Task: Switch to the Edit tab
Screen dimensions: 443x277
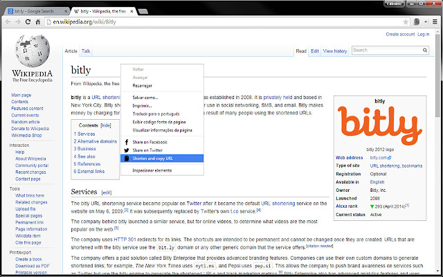Action: [314, 51]
